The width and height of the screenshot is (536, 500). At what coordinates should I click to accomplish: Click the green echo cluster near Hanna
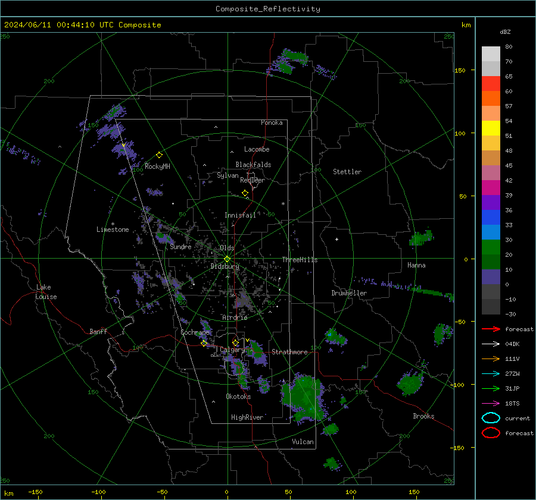pyautogui.click(x=421, y=238)
